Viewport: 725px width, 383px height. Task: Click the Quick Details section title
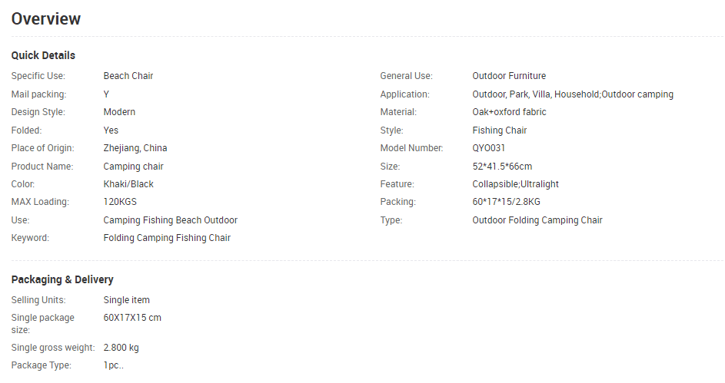[43, 55]
